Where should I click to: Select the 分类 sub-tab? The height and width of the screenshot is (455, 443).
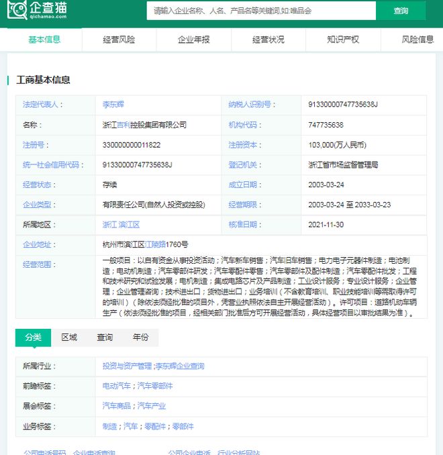[33, 338]
